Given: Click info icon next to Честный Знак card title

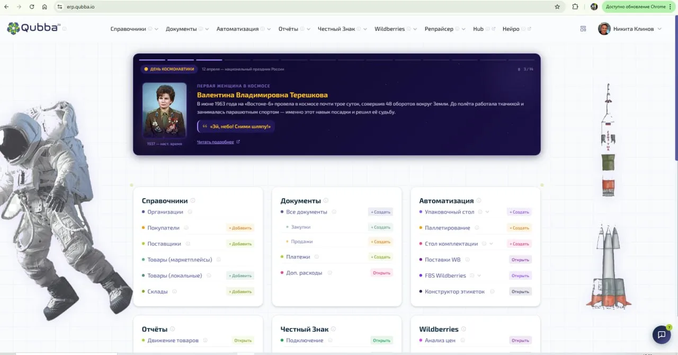Looking at the screenshot, I should tap(334, 329).
